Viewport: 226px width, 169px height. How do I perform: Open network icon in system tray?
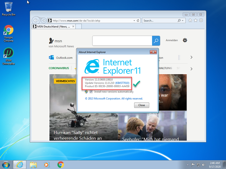click(198, 165)
